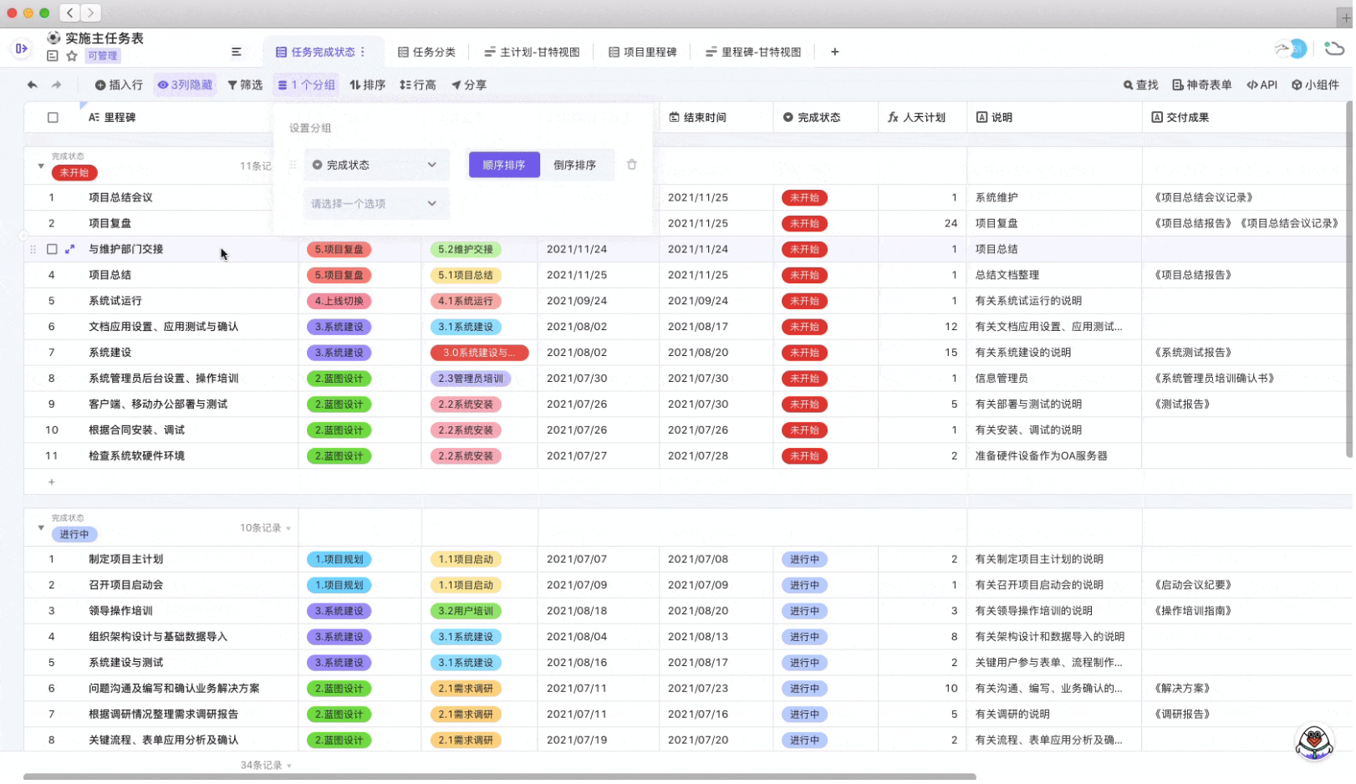Switch to the 项目里程碑 view tab
1356x784 pixels.
(642, 52)
